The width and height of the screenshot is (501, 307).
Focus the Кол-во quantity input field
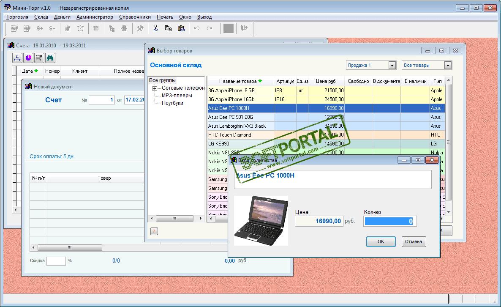coord(390,221)
